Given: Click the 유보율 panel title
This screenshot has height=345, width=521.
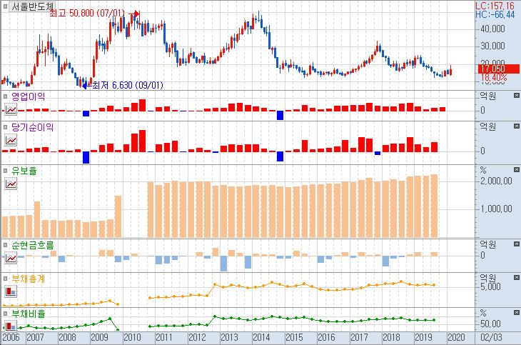Looking at the screenshot, I should pos(24,171).
